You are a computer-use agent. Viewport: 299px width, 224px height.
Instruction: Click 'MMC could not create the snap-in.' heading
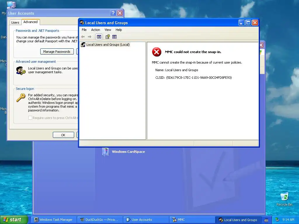pos(193,52)
